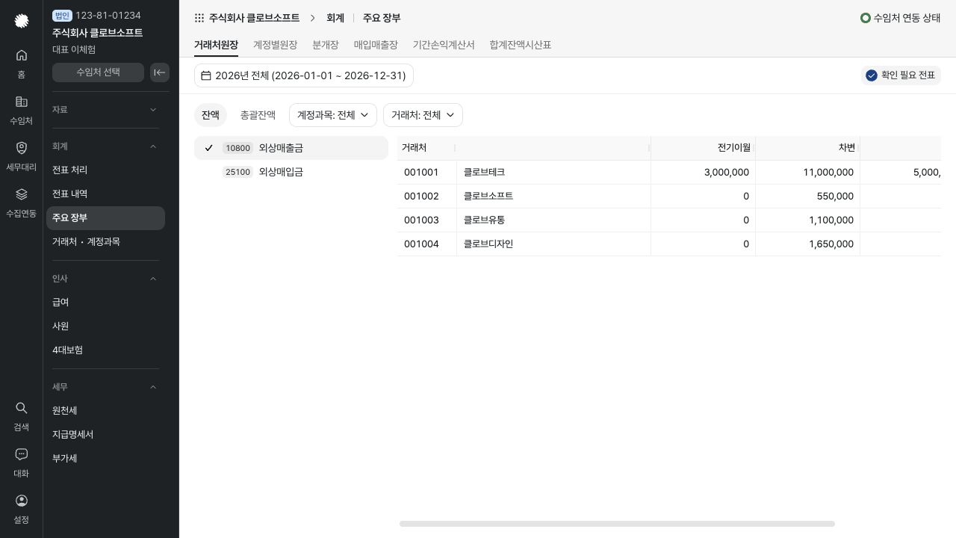Image resolution: width=956 pixels, height=538 pixels.
Task: Select the 거래처원장 tab
Action: pos(216,45)
